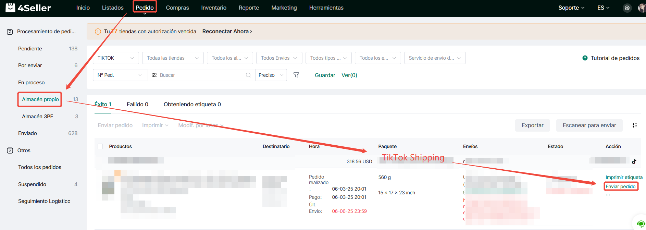This screenshot has height=230, width=646.
Task: Expand the Todos los e... dropdown
Action: coord(378,58)
